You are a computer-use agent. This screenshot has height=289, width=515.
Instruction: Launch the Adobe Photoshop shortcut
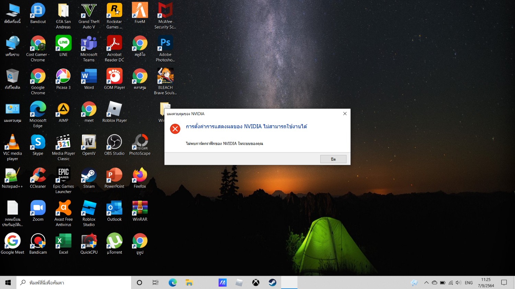pyautogui.click(x=165, y=49)
